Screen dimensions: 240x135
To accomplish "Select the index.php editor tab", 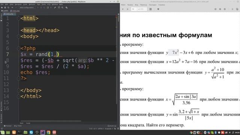I will point(9,14).
